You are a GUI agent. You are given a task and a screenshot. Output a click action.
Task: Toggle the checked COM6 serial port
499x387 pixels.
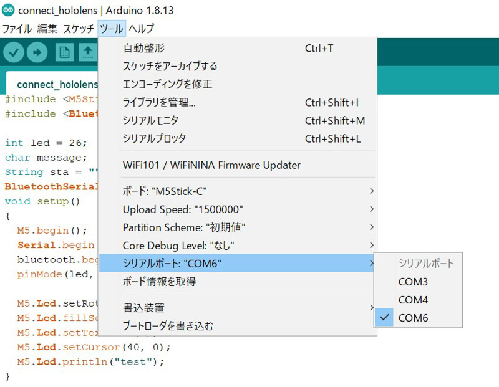point(418,318)
